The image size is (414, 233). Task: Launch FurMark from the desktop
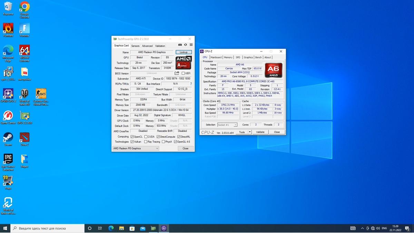click(8, 30)
